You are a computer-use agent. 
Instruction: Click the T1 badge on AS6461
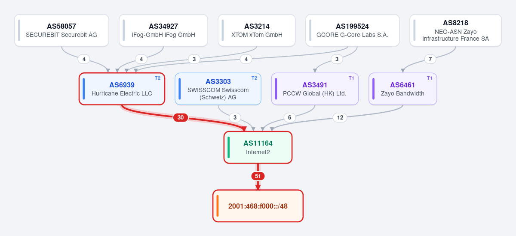(x=430, y=78)
